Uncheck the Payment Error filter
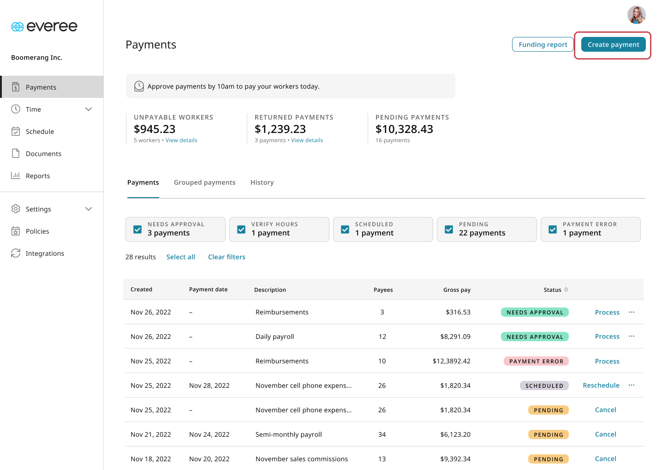Viewport: 668px width, 470px height. 553,229
